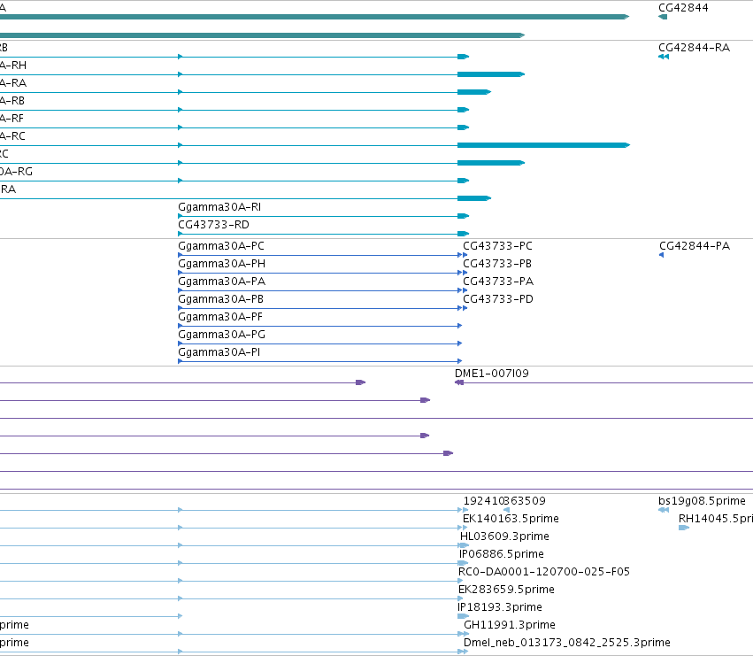
Task: Click the 0A-RG transcript label
Action: pos(16,172)
